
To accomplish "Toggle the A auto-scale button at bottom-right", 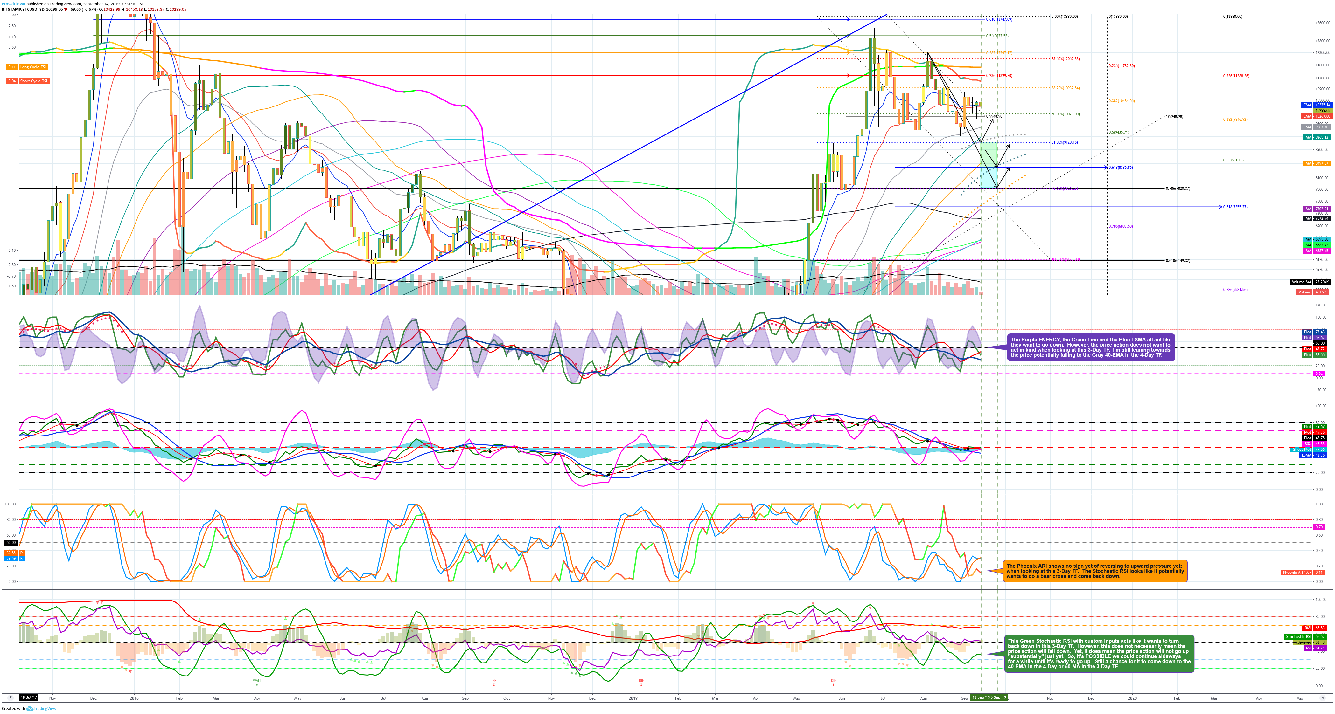I will tap(1323, 698).
